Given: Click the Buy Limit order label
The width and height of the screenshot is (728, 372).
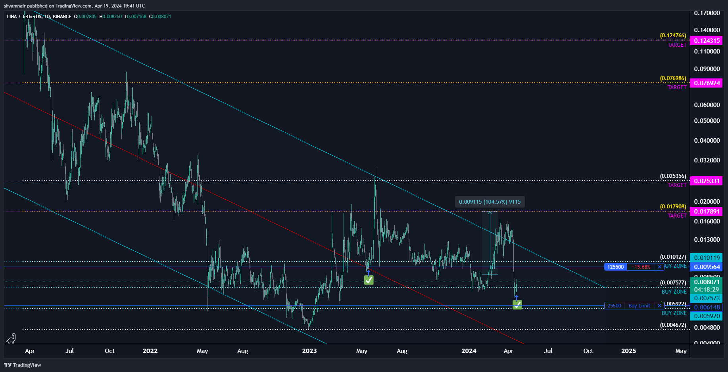Looking at the screenshot, I should click(640, 305).
